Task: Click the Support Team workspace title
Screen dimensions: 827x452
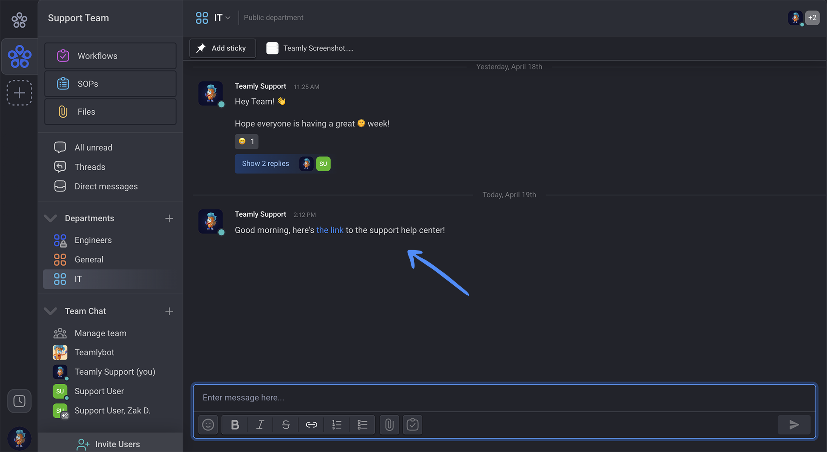Action: coord(79,18)
